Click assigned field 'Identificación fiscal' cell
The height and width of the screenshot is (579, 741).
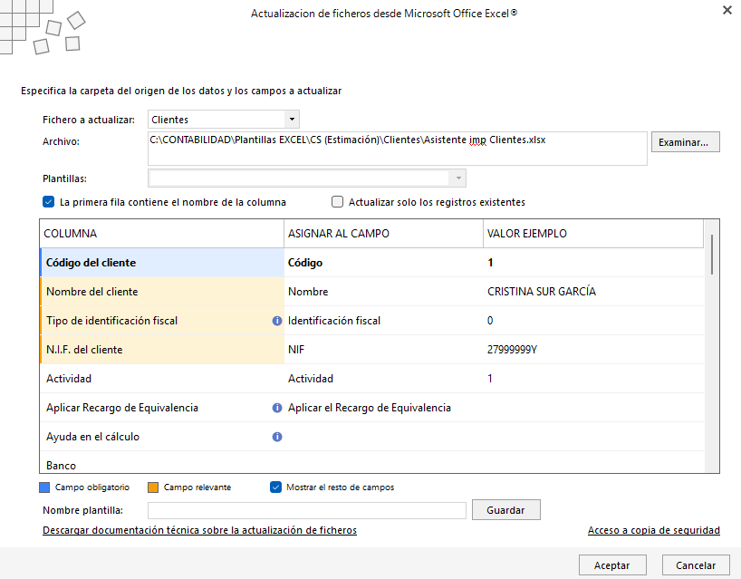coord(383,321)
